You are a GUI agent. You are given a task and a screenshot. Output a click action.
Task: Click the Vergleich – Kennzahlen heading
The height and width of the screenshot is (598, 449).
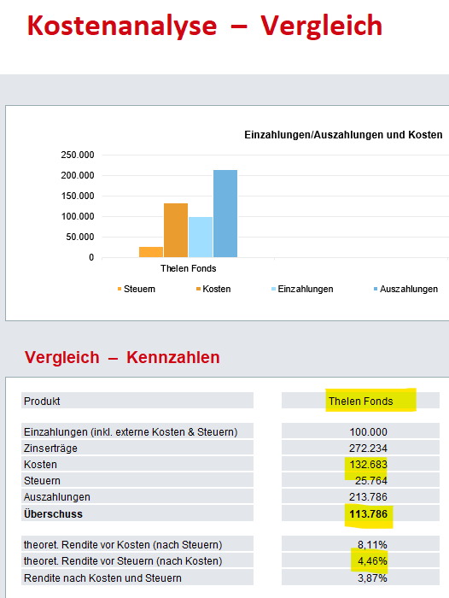(122, 357)
